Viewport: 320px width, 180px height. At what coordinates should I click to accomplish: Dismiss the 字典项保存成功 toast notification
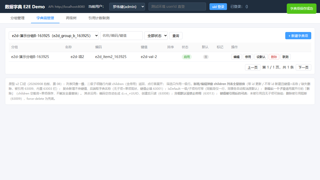coord(301,8)
